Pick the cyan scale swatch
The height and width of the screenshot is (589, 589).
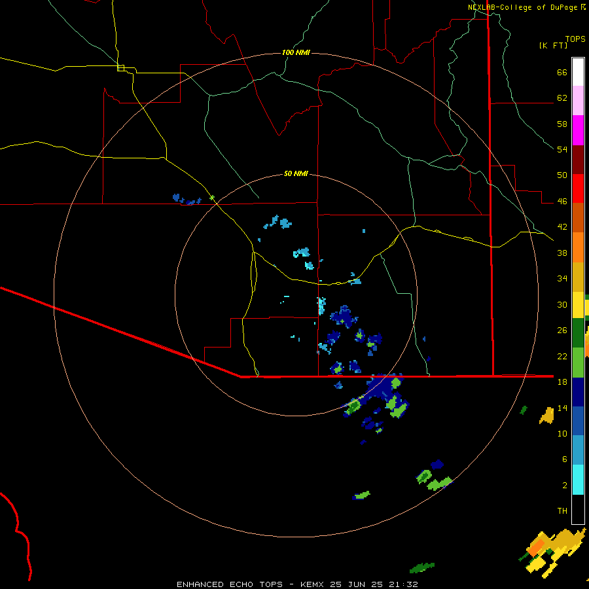[578, 480]
